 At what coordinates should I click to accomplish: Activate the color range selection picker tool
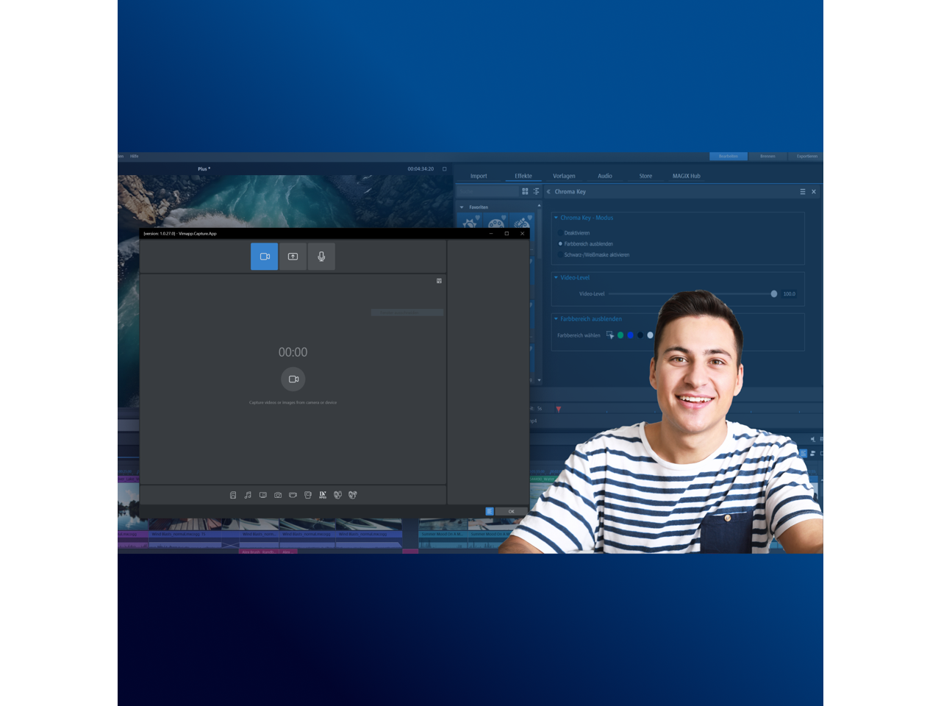[x=609, y=335]
